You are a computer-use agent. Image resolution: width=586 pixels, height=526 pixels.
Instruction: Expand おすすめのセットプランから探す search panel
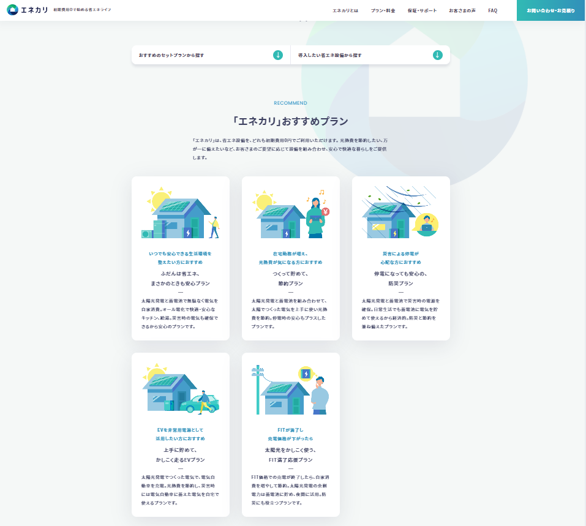tap(208, 54)
